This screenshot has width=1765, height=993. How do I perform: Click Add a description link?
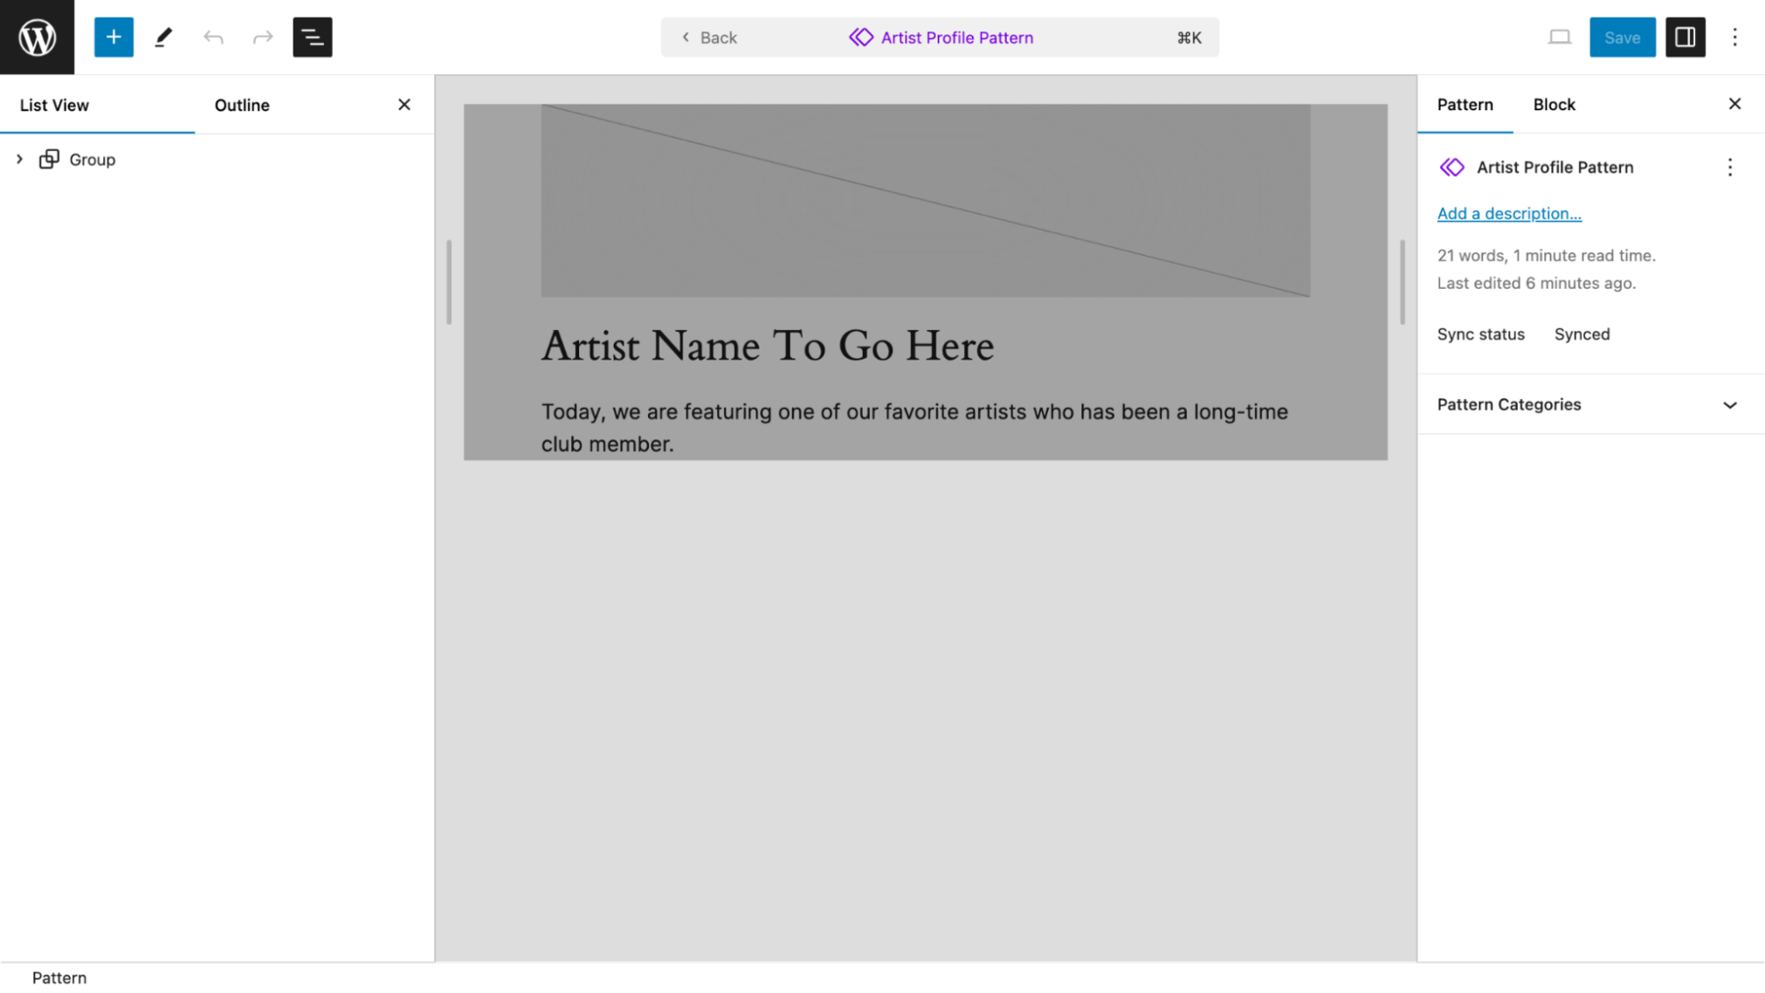1508,213
